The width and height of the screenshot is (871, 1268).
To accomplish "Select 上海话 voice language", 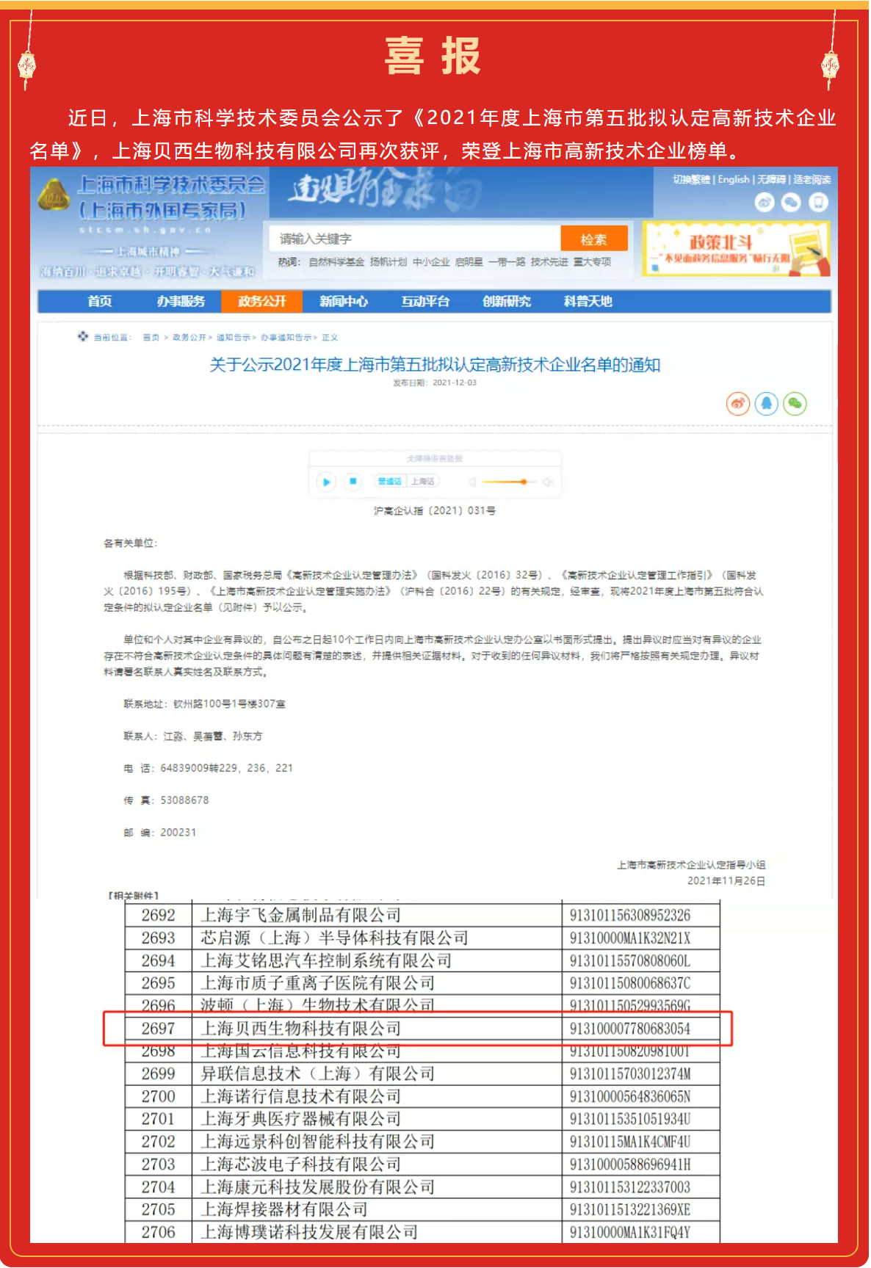I will coord(422,482).
